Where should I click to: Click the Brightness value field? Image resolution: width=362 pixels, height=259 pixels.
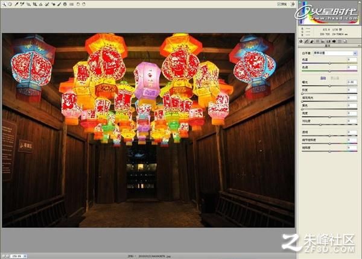[x=352, y=113]
